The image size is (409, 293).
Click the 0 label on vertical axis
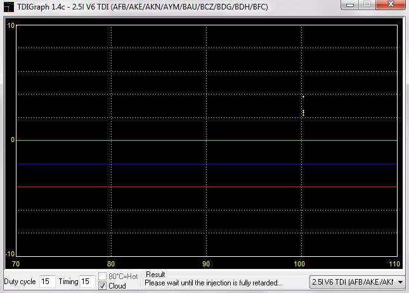tap(12, 140)
